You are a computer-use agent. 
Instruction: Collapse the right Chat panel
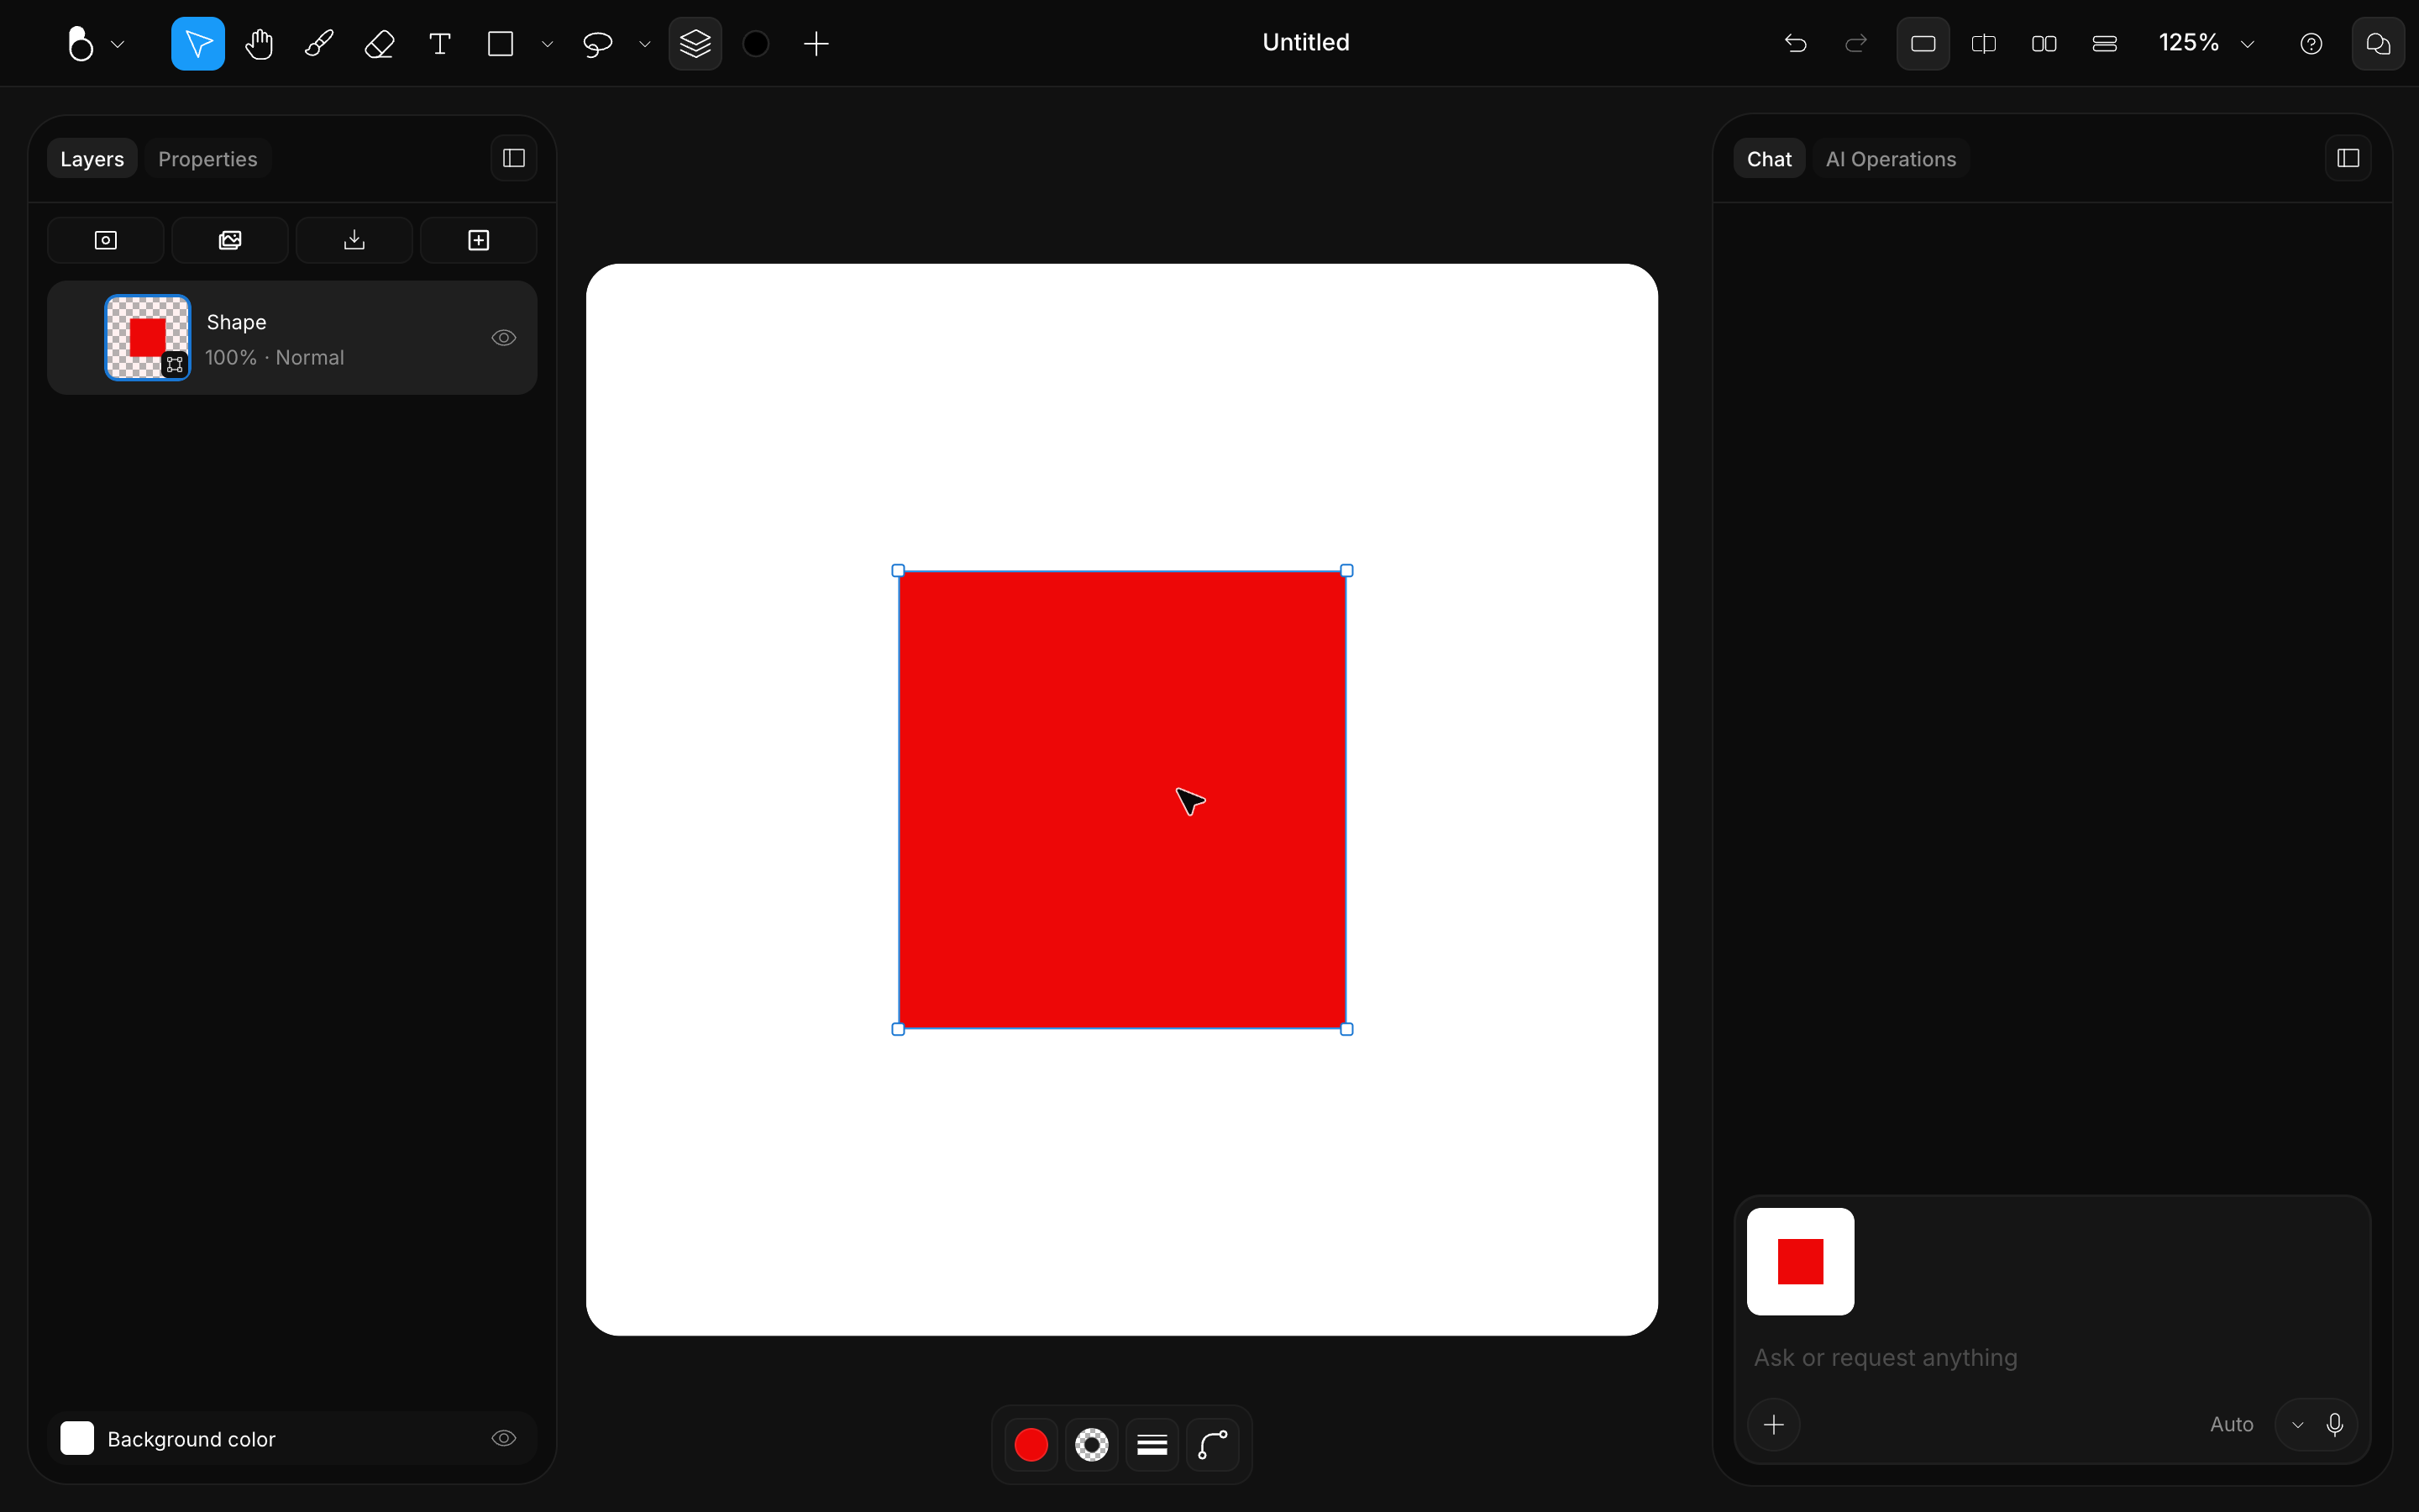(x=2348, y=158)
